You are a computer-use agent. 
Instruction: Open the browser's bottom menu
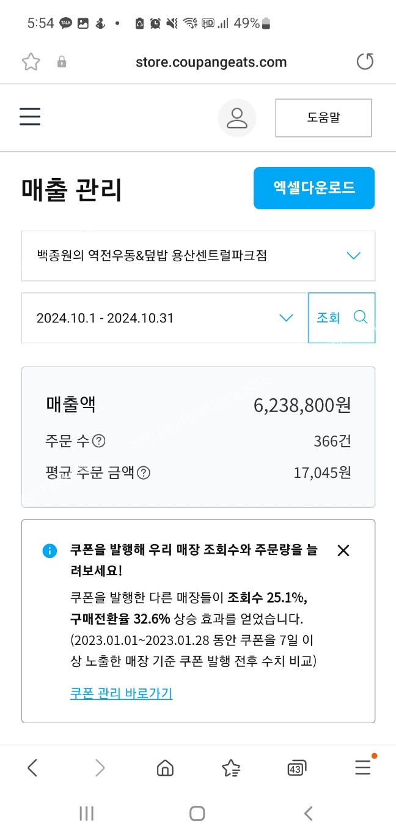(363, 768)
